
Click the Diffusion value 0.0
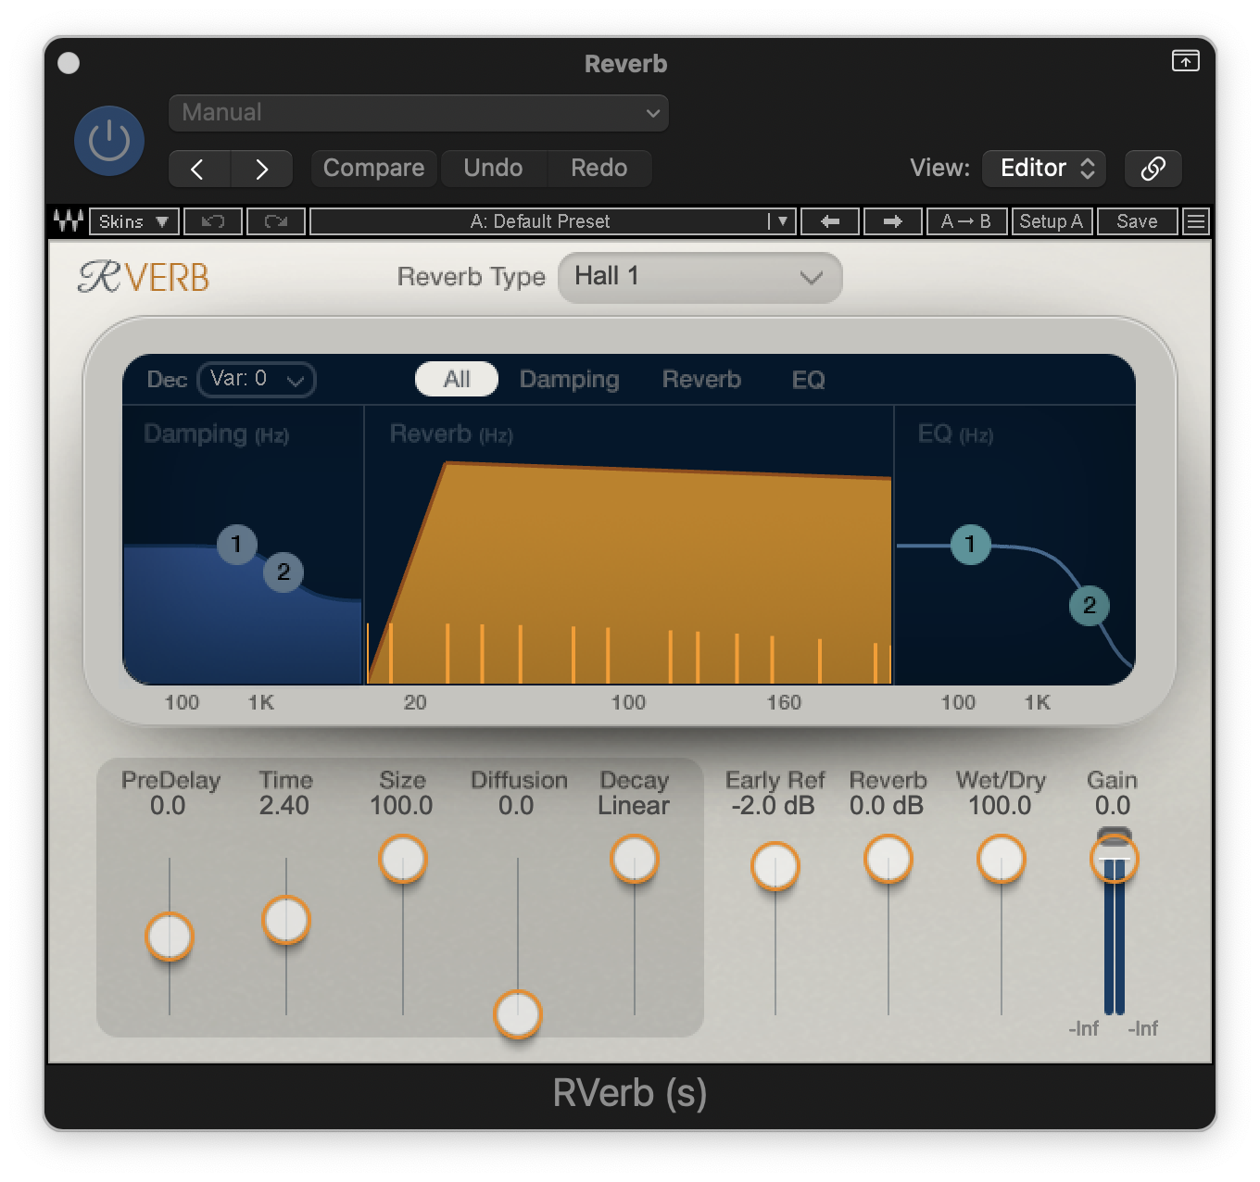(x=516, y=806)
